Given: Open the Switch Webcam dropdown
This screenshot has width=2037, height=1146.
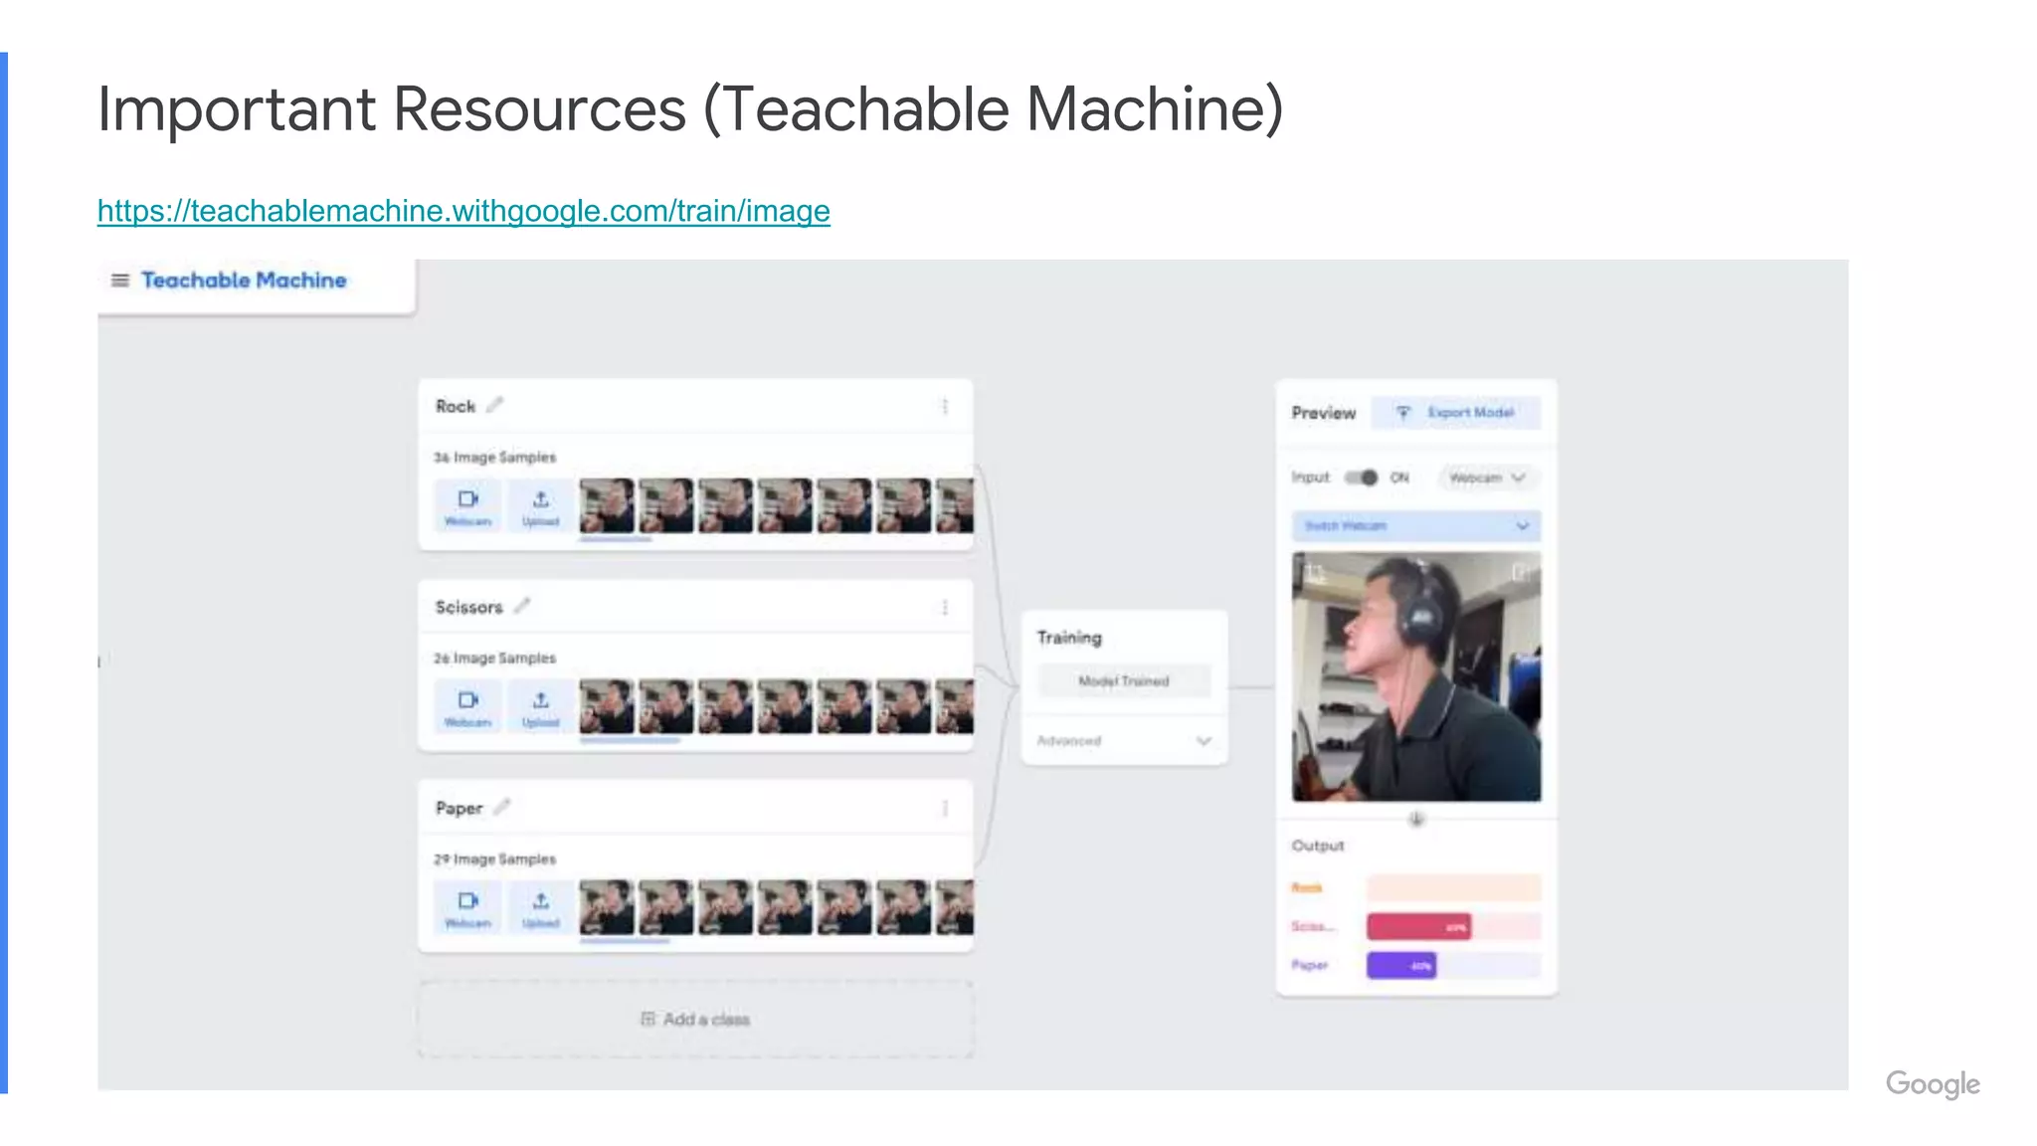Looking at the screenshot, I should click(1416, 525).
